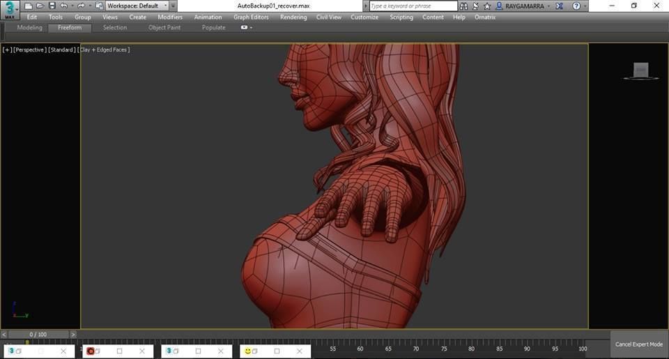Expand the Redo history dropdown arrow
This screenshot has height=359, width=669.
click(x=90, y=6)
